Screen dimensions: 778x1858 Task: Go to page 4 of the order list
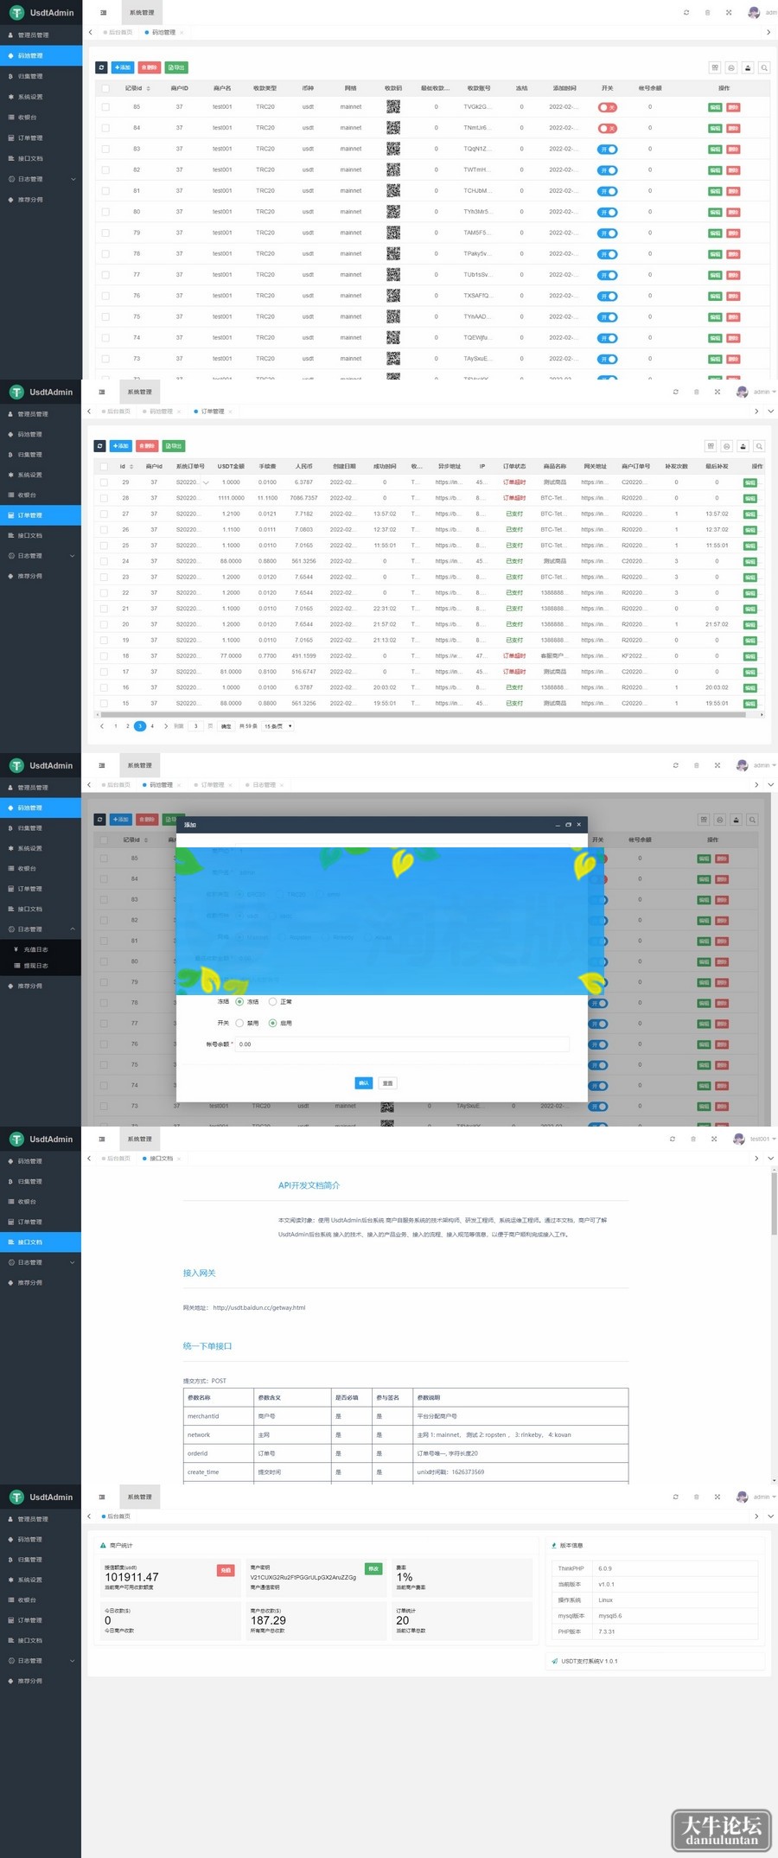(152, 726)
